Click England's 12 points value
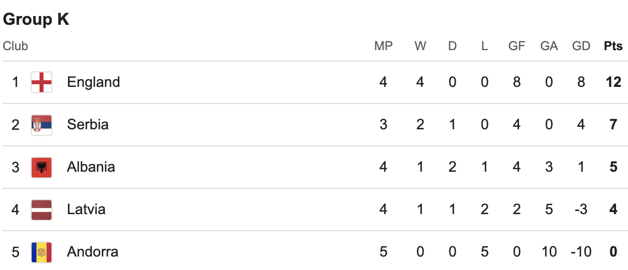 coord(613,82)
